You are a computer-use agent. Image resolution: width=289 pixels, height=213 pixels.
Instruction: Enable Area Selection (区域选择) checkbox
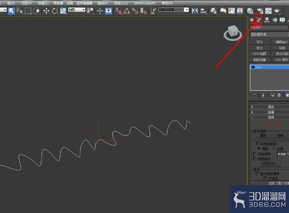[254, 154]
